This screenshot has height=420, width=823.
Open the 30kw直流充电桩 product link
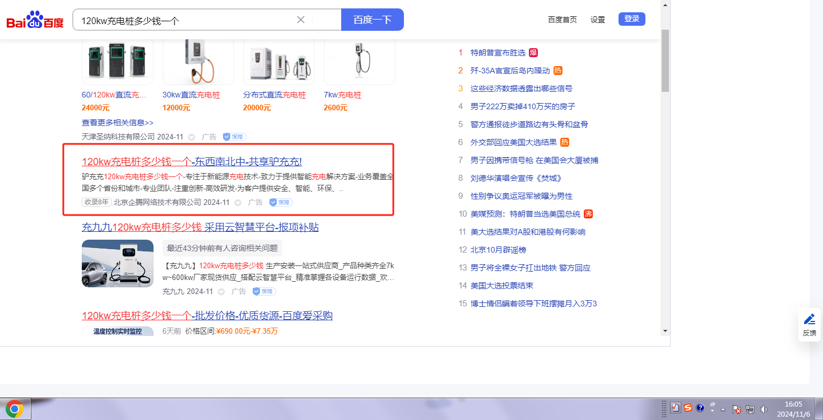coord(191,95)
